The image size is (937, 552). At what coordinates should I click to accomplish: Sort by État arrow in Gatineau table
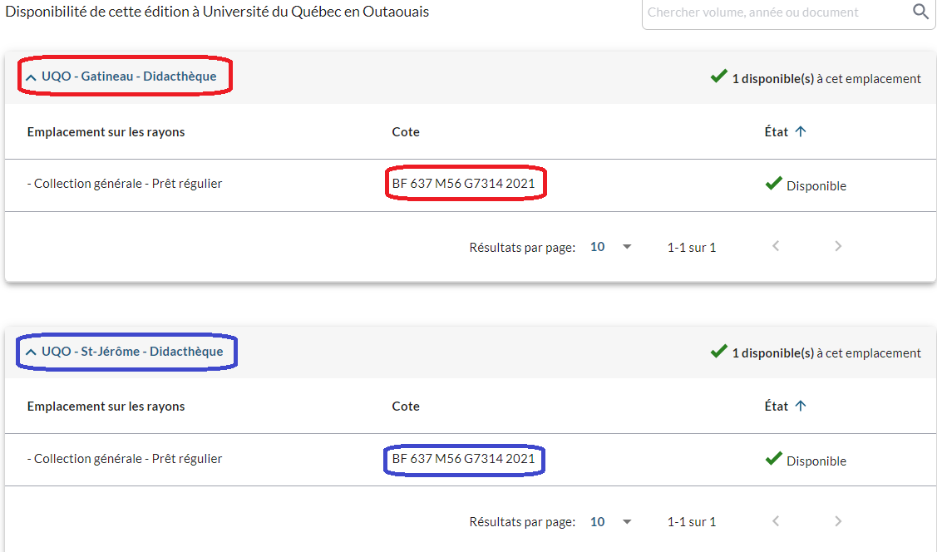pyautogui.click(x=801, y=131)
